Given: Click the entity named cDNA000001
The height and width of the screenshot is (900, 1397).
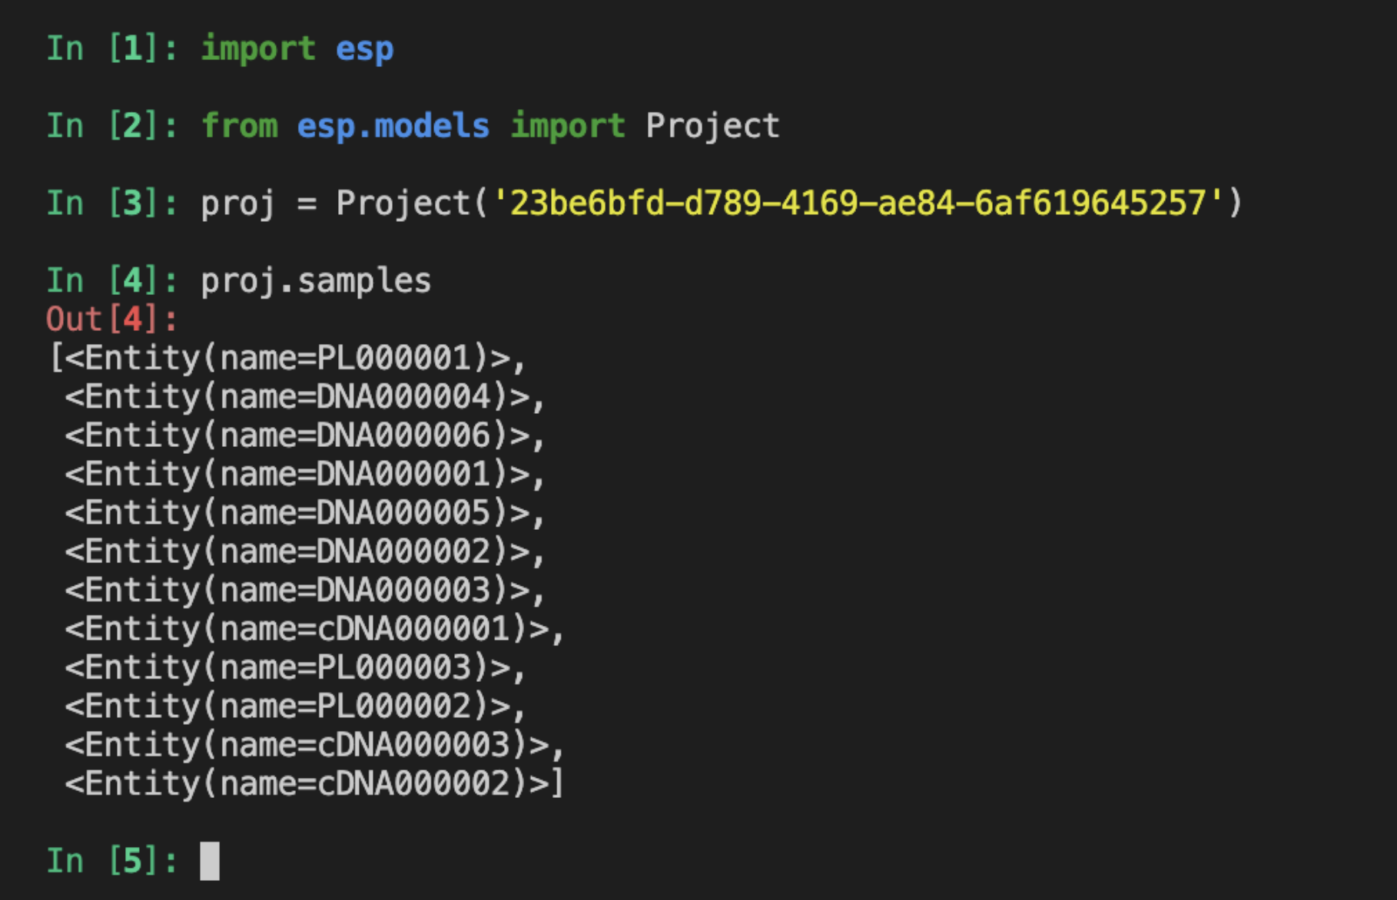Looking at the screenshot, I should pos(315,629).
